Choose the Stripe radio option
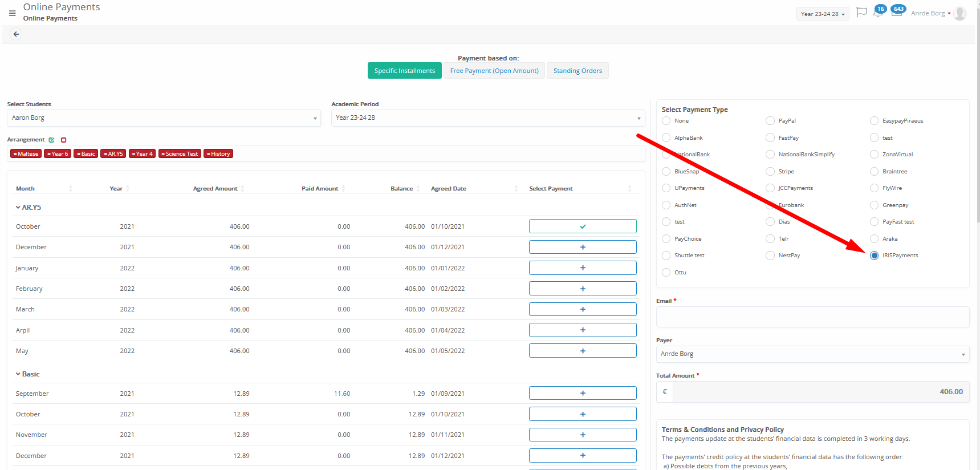 (x=770, y=172)
